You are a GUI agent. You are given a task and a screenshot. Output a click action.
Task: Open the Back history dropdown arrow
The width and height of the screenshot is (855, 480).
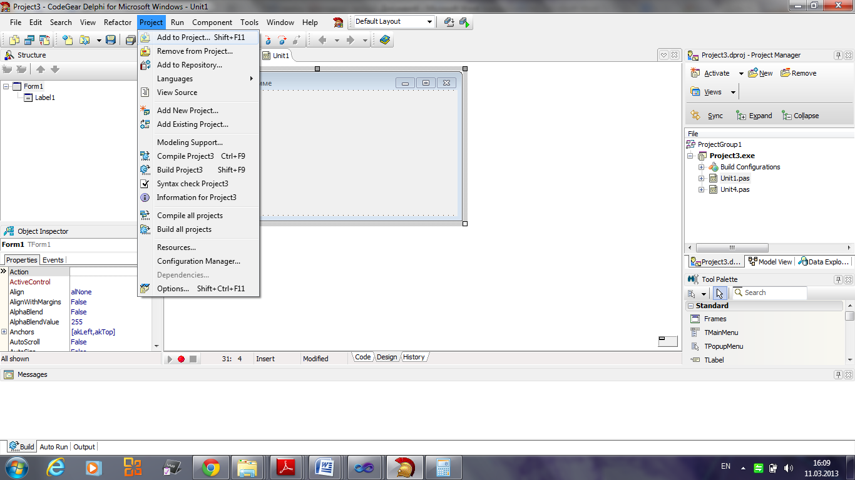click(337, 40)
